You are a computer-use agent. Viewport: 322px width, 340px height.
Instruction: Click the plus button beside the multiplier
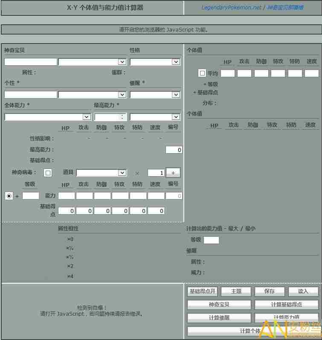point(173,173)
